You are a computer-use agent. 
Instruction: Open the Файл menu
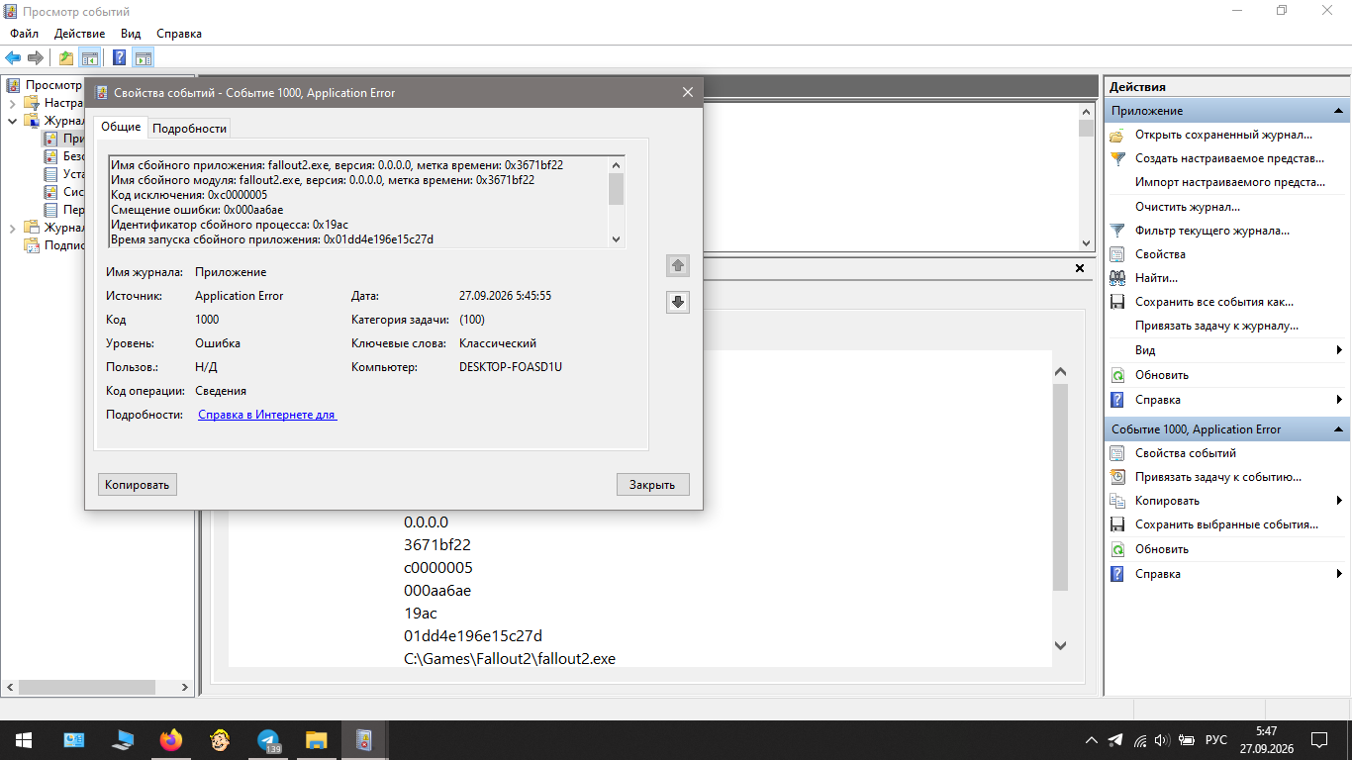(x=25, y=34)
